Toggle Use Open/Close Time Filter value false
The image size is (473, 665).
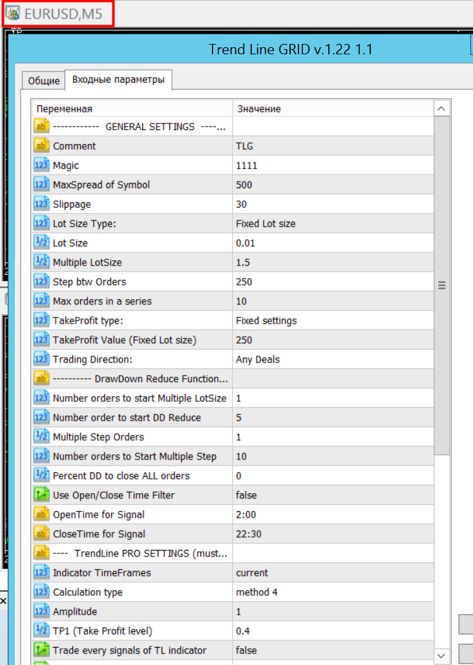coord(333,495)
